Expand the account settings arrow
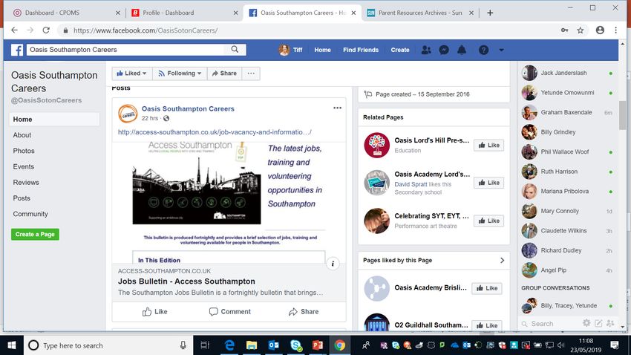Screen dimensions: 631x355 pyautogui.click(x=501, y=50)
